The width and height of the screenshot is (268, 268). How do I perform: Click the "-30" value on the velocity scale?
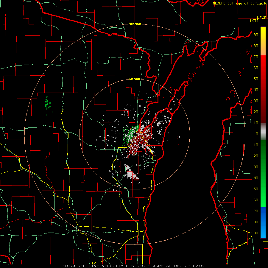255,167
